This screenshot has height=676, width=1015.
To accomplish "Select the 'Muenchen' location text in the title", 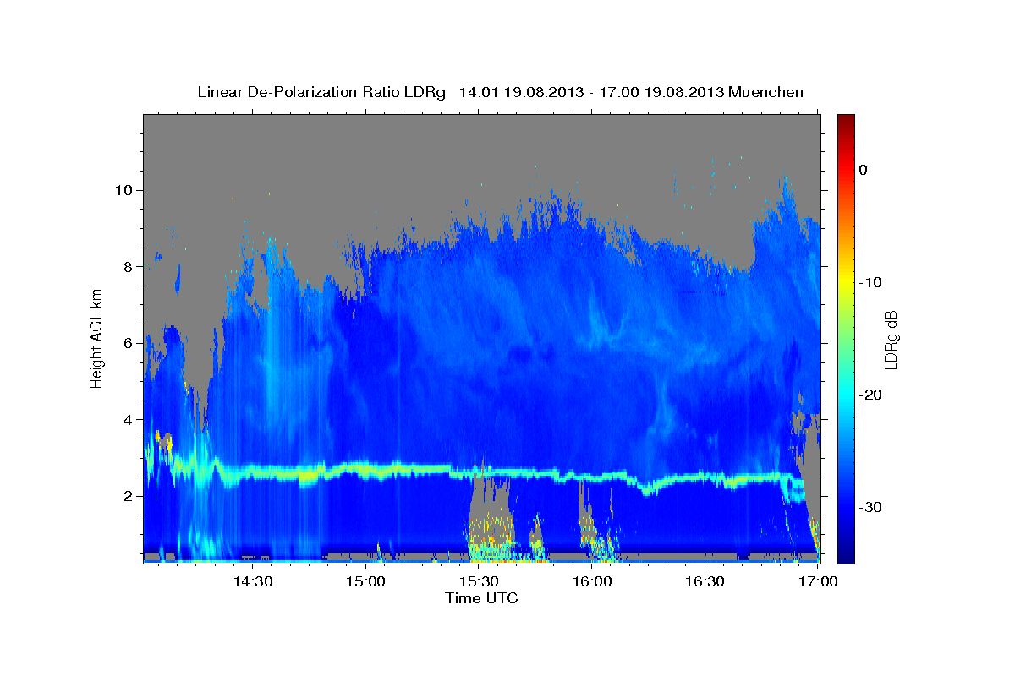I will 766,92.
